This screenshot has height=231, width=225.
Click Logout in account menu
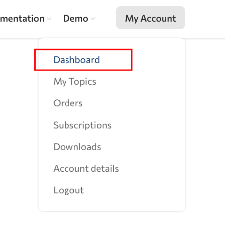coord(69,191)
